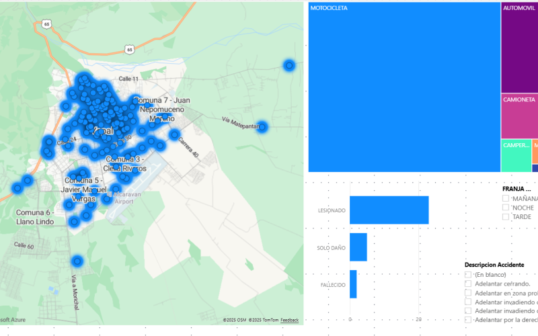Open the map Feedback link
Viewport: 538px width, 336px height.
[x=289, y=320]
